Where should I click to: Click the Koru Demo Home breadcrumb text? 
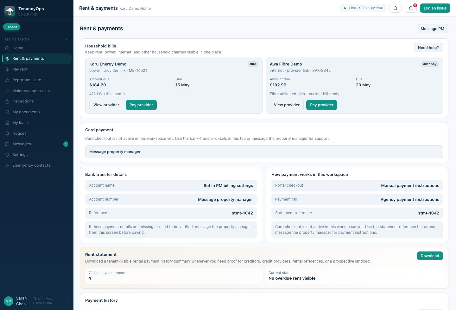coord(135,9)
